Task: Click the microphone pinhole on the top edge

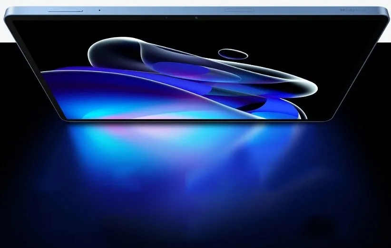Action: (99, 10)
